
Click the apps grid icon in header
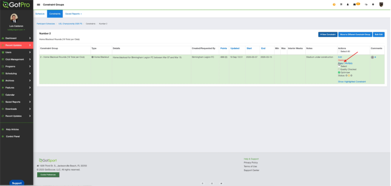click(x=341, y=4)
